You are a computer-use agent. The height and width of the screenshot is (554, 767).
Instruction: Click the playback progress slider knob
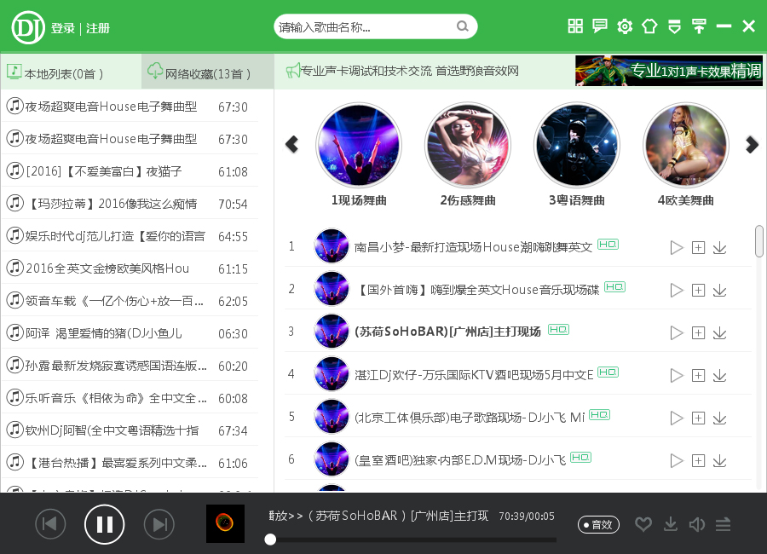point(270,540)
